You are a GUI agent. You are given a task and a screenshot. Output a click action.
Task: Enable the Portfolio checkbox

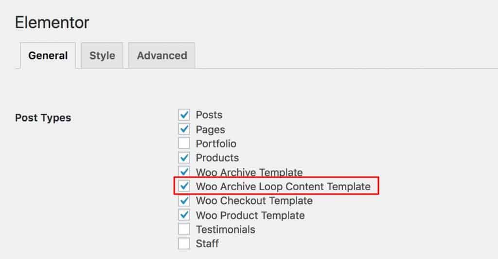[x=184, y=144]
